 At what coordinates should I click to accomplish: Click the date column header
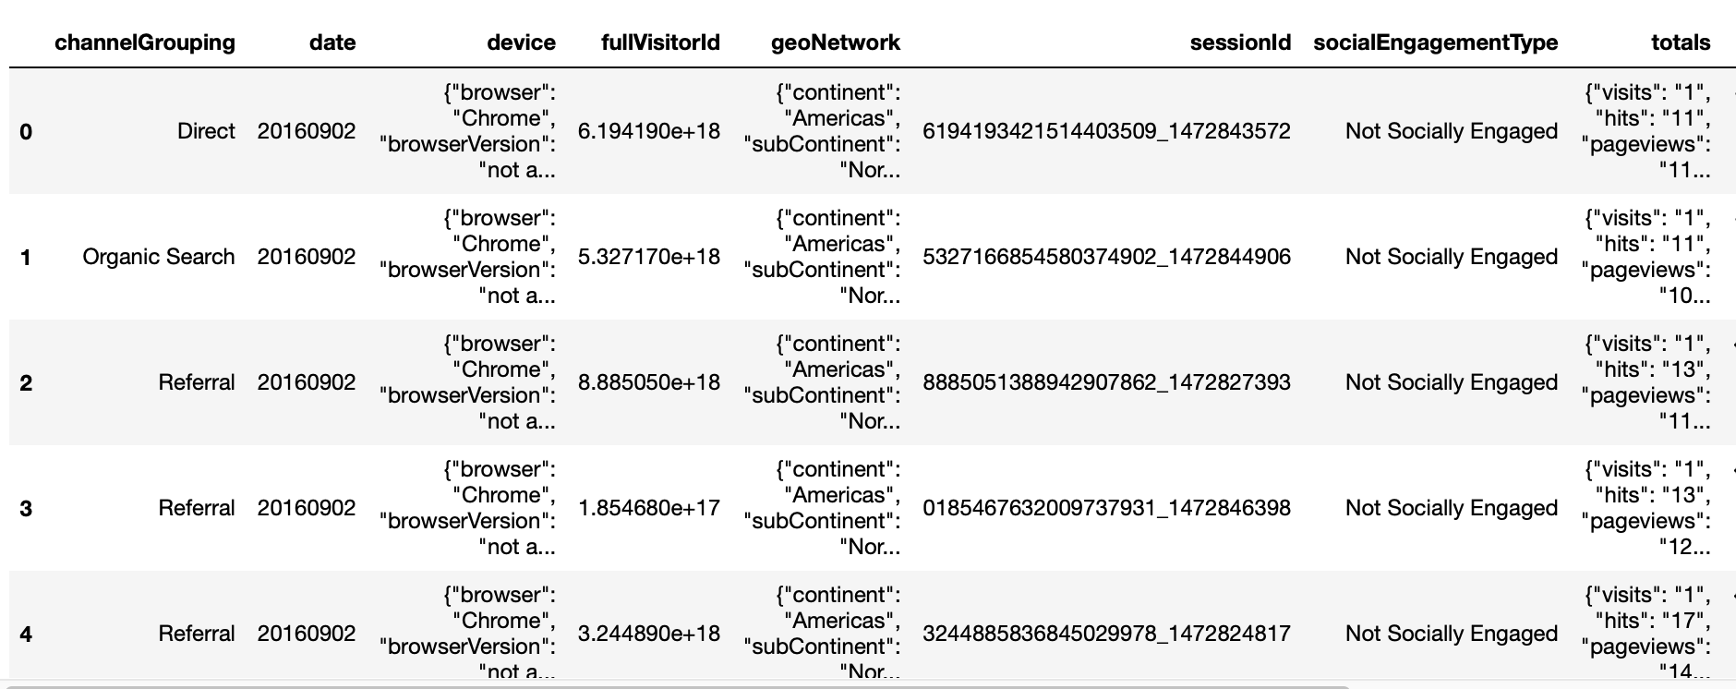point(332,42)
